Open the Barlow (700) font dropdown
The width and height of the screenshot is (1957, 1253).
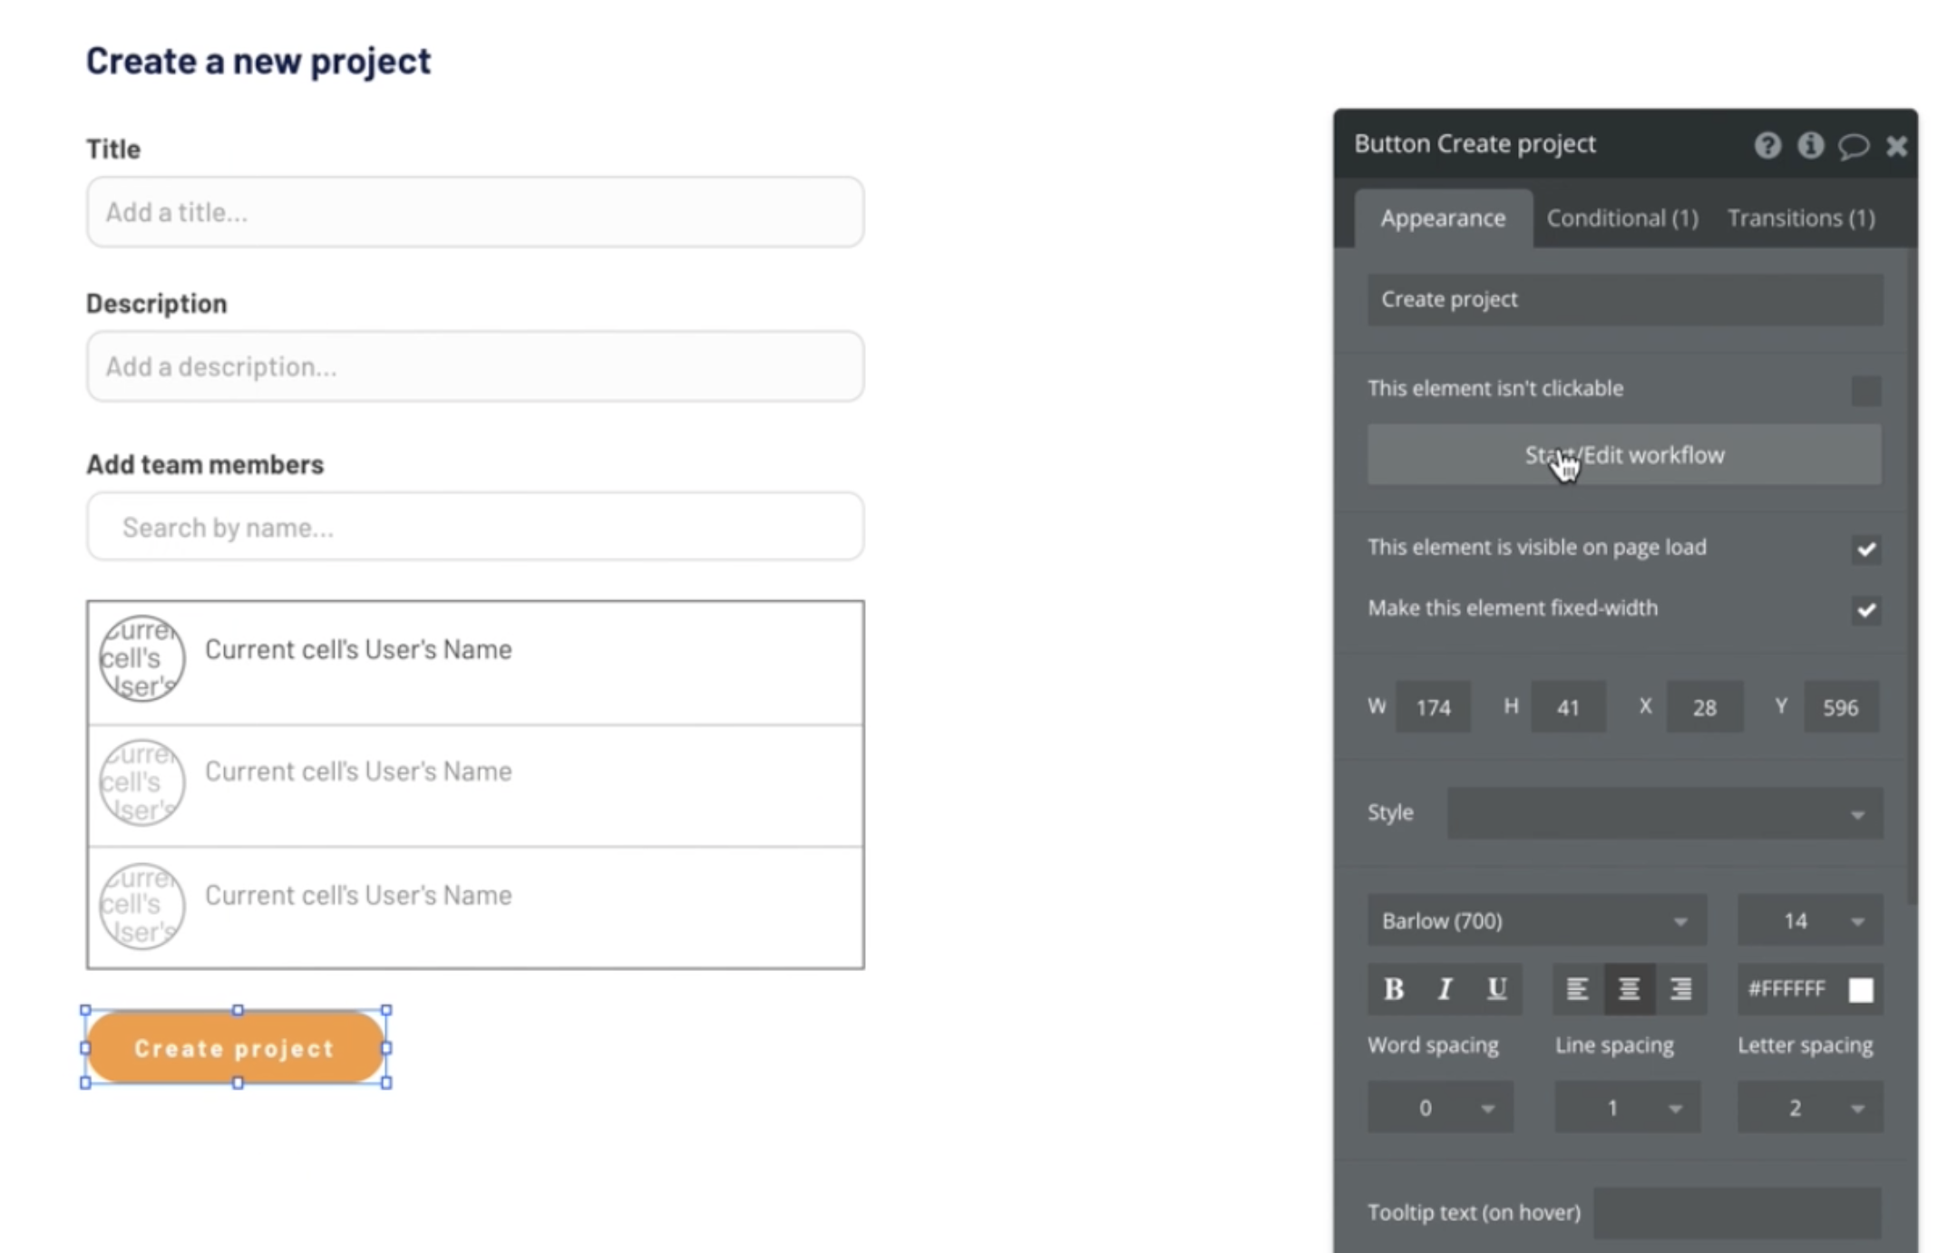point(1536,921)
